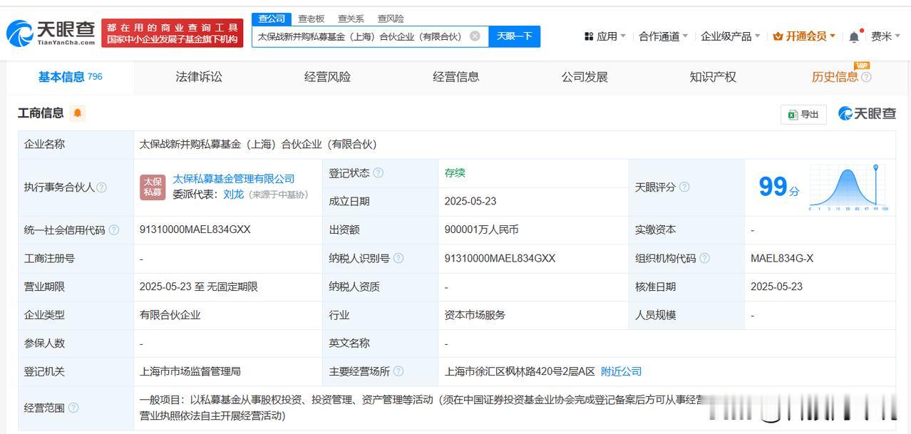Open notifications bell icon in header
Screen dimensions: 911x434
coord(853,36)
